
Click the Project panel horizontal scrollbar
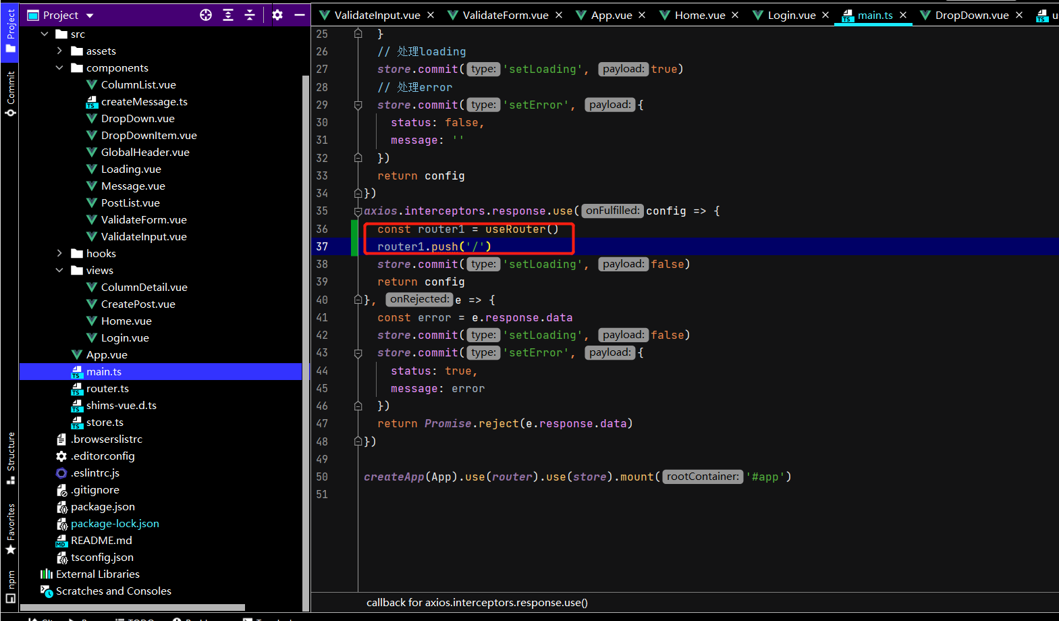tap(132, 607)
